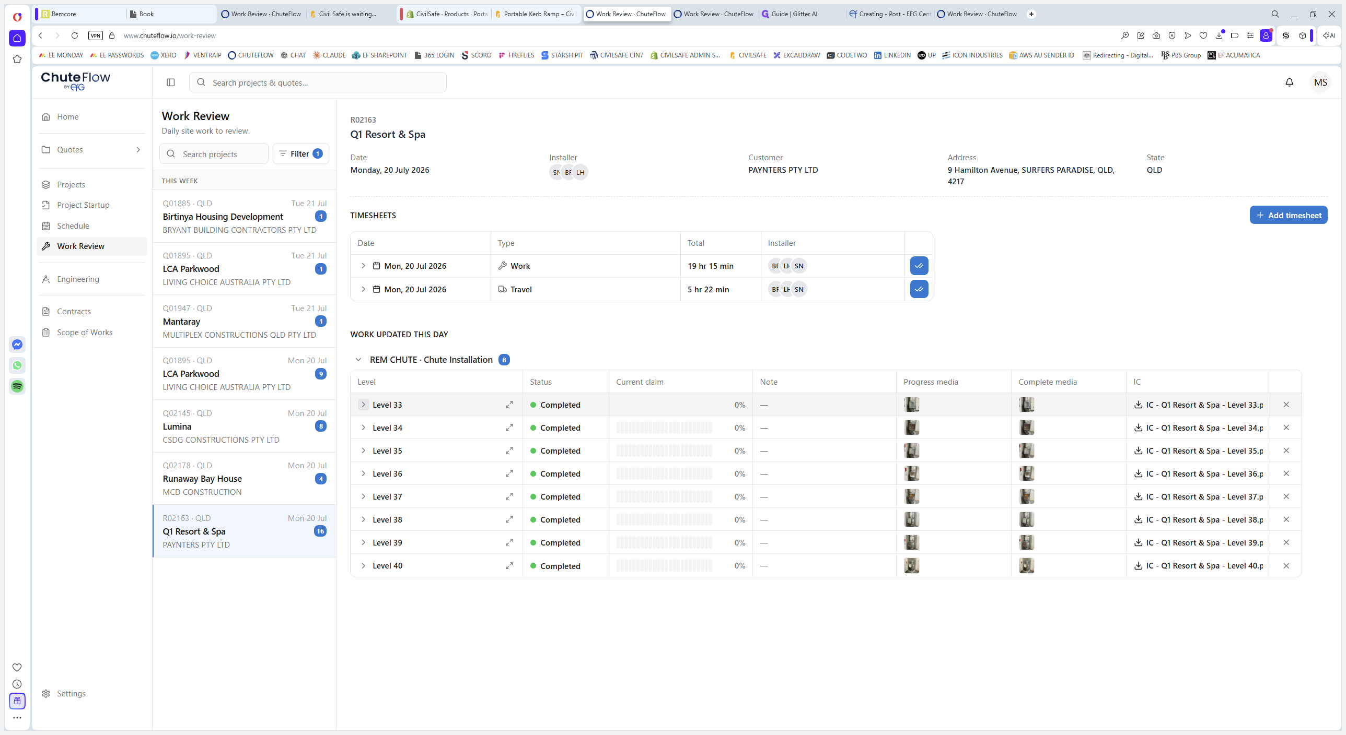Toggle the sidebar collapse icon
1346x735 pixels.
pos(170,82)
